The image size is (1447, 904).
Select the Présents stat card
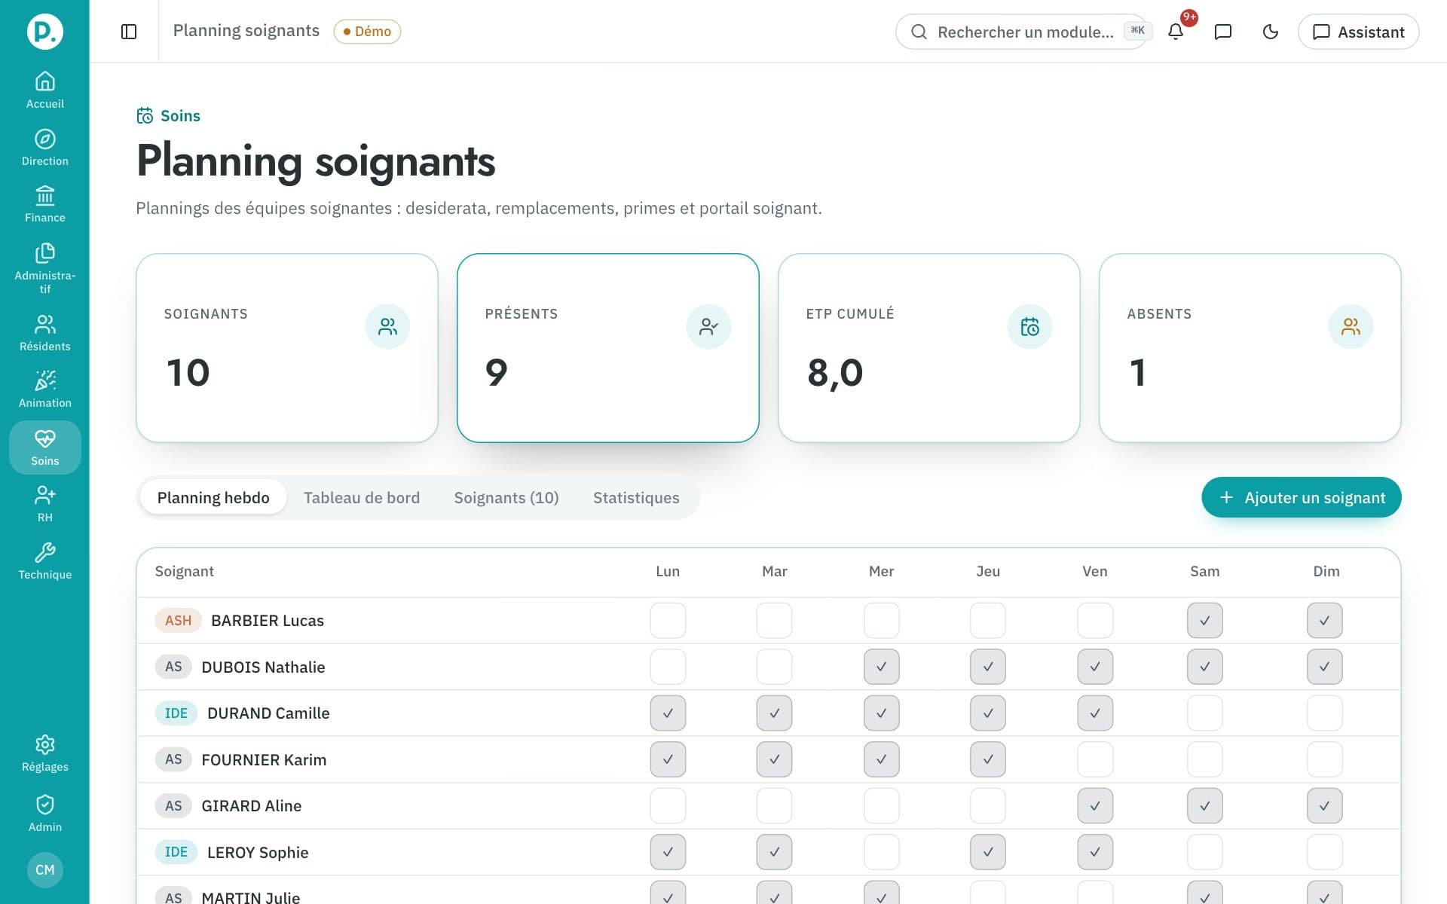pos(608,348)
